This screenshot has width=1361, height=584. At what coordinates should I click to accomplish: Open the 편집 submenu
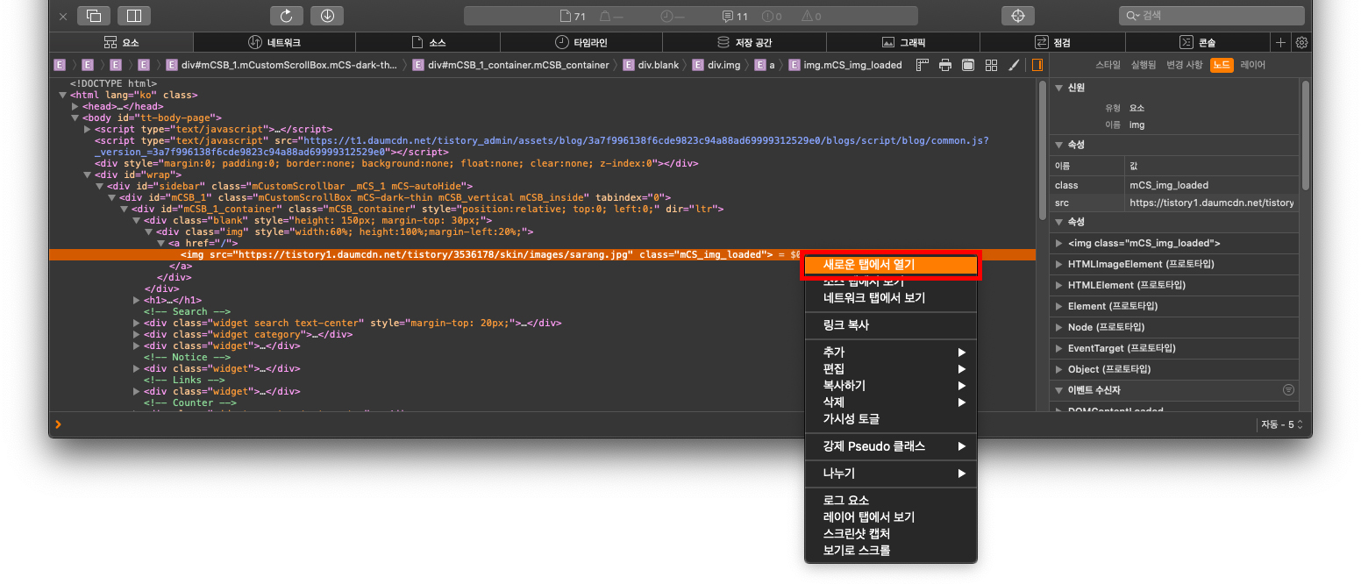pos(890,368)
